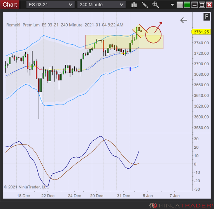Viewport: 214px width, 209px height.
Task: Open the bar type chart style icon
Action: (134, 5)
